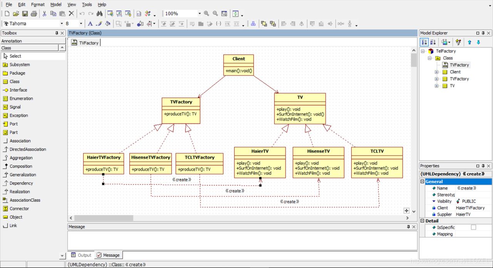Cut the selection with the scissors icon
The image size is (493, 268).
(x=44, y=13)
